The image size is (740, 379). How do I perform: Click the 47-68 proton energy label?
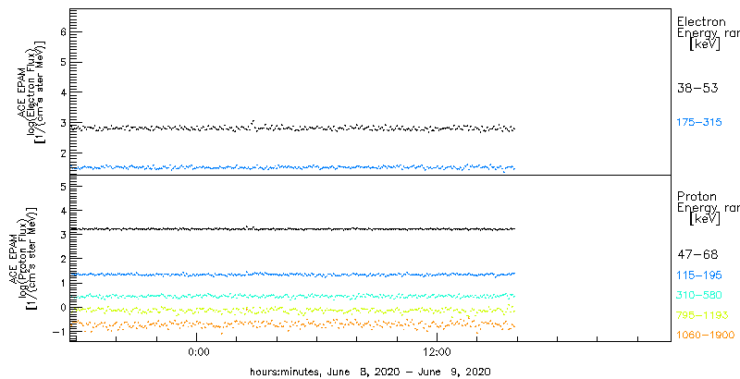click(697, 255)
